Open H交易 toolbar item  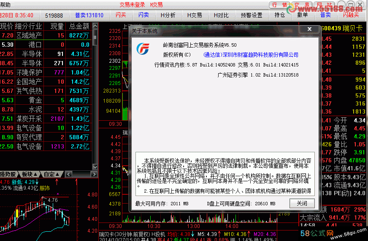point(195,15)
